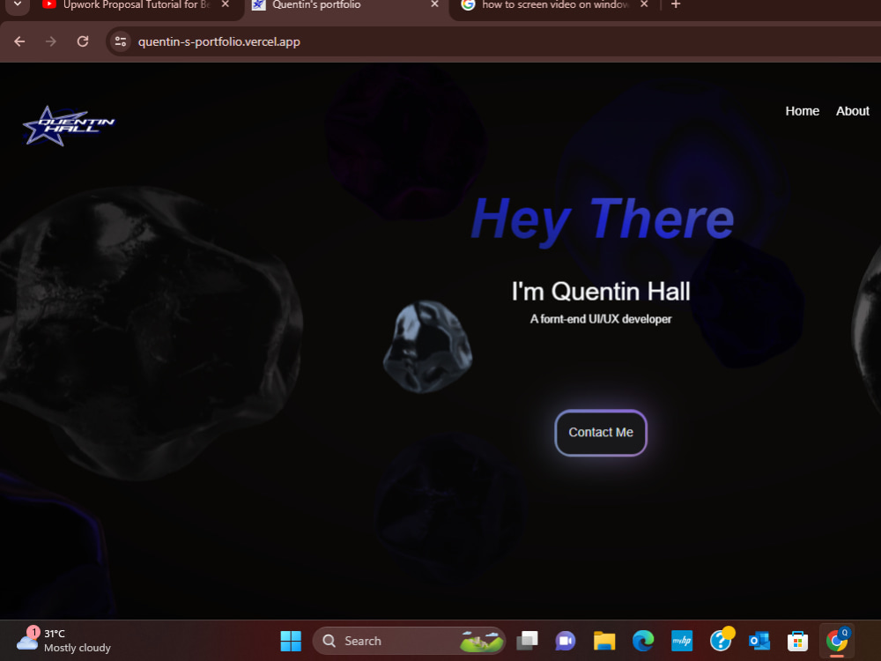The image size is (881, 661).
Task: Open File Explorer from the taskbar
Action: click(604, 641)
